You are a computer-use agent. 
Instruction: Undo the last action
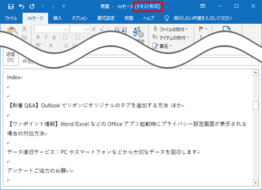[21, 7]
